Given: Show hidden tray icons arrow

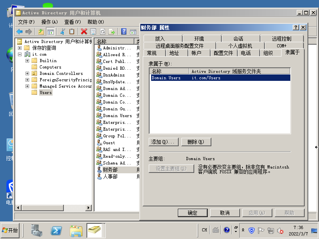Looking at the screenshot, I should (243, 230).
